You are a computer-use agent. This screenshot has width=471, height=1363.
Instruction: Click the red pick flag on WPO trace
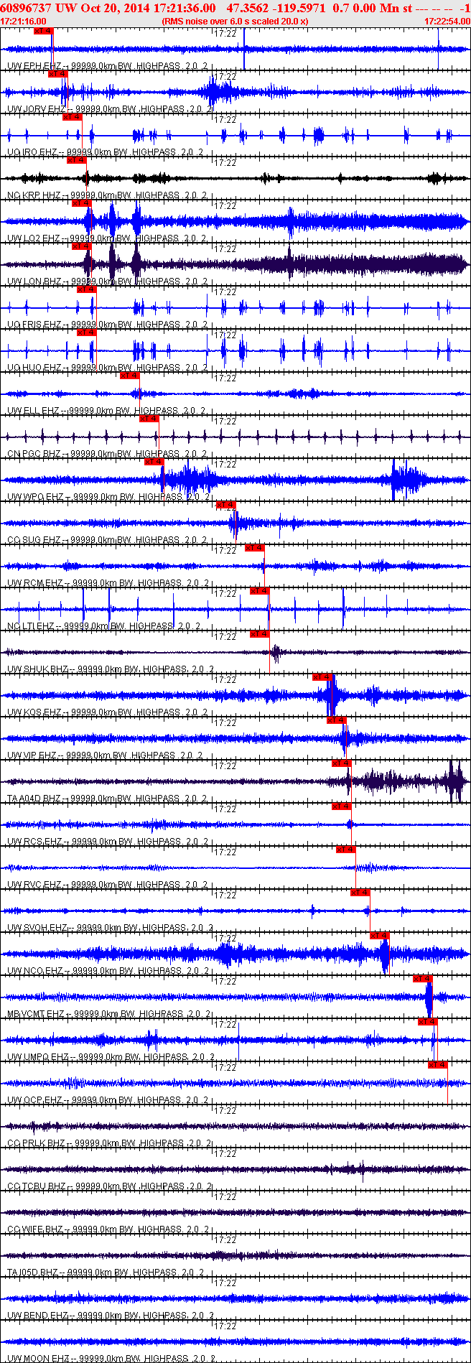(x=154, y=462)
